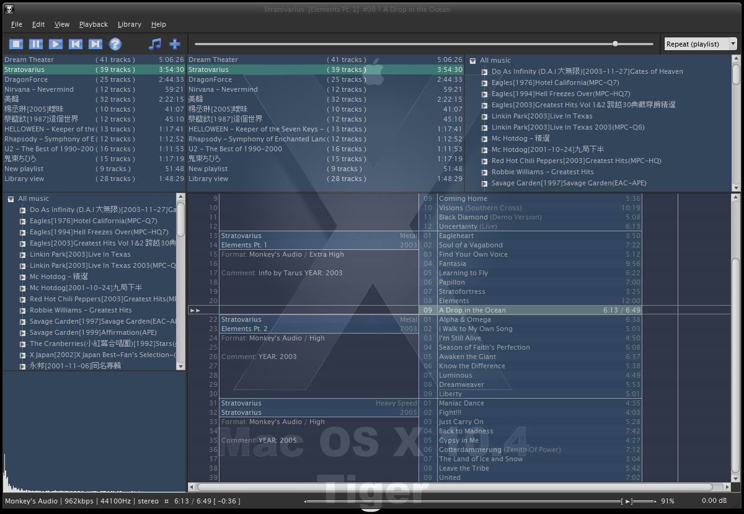Screen dimensions: 744x514
Task: Select the Visions (Southern Cross) track
Action: 531,208
